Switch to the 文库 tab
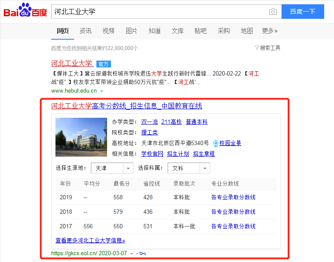 [x=177, y=31]
